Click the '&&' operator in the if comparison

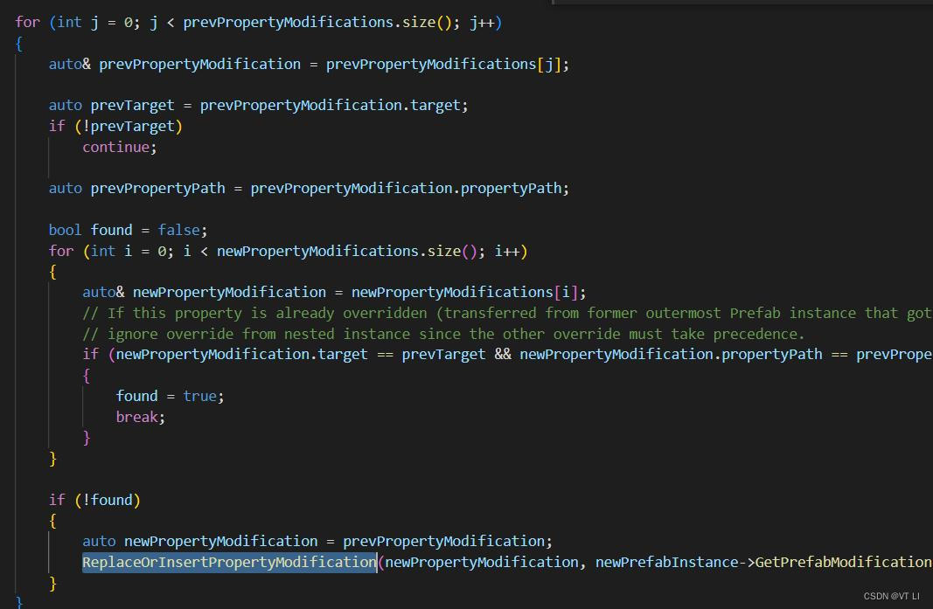(x=502, y=355)
